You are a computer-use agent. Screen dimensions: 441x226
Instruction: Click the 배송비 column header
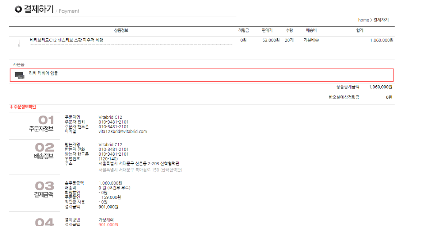click(x=311, y=30)
